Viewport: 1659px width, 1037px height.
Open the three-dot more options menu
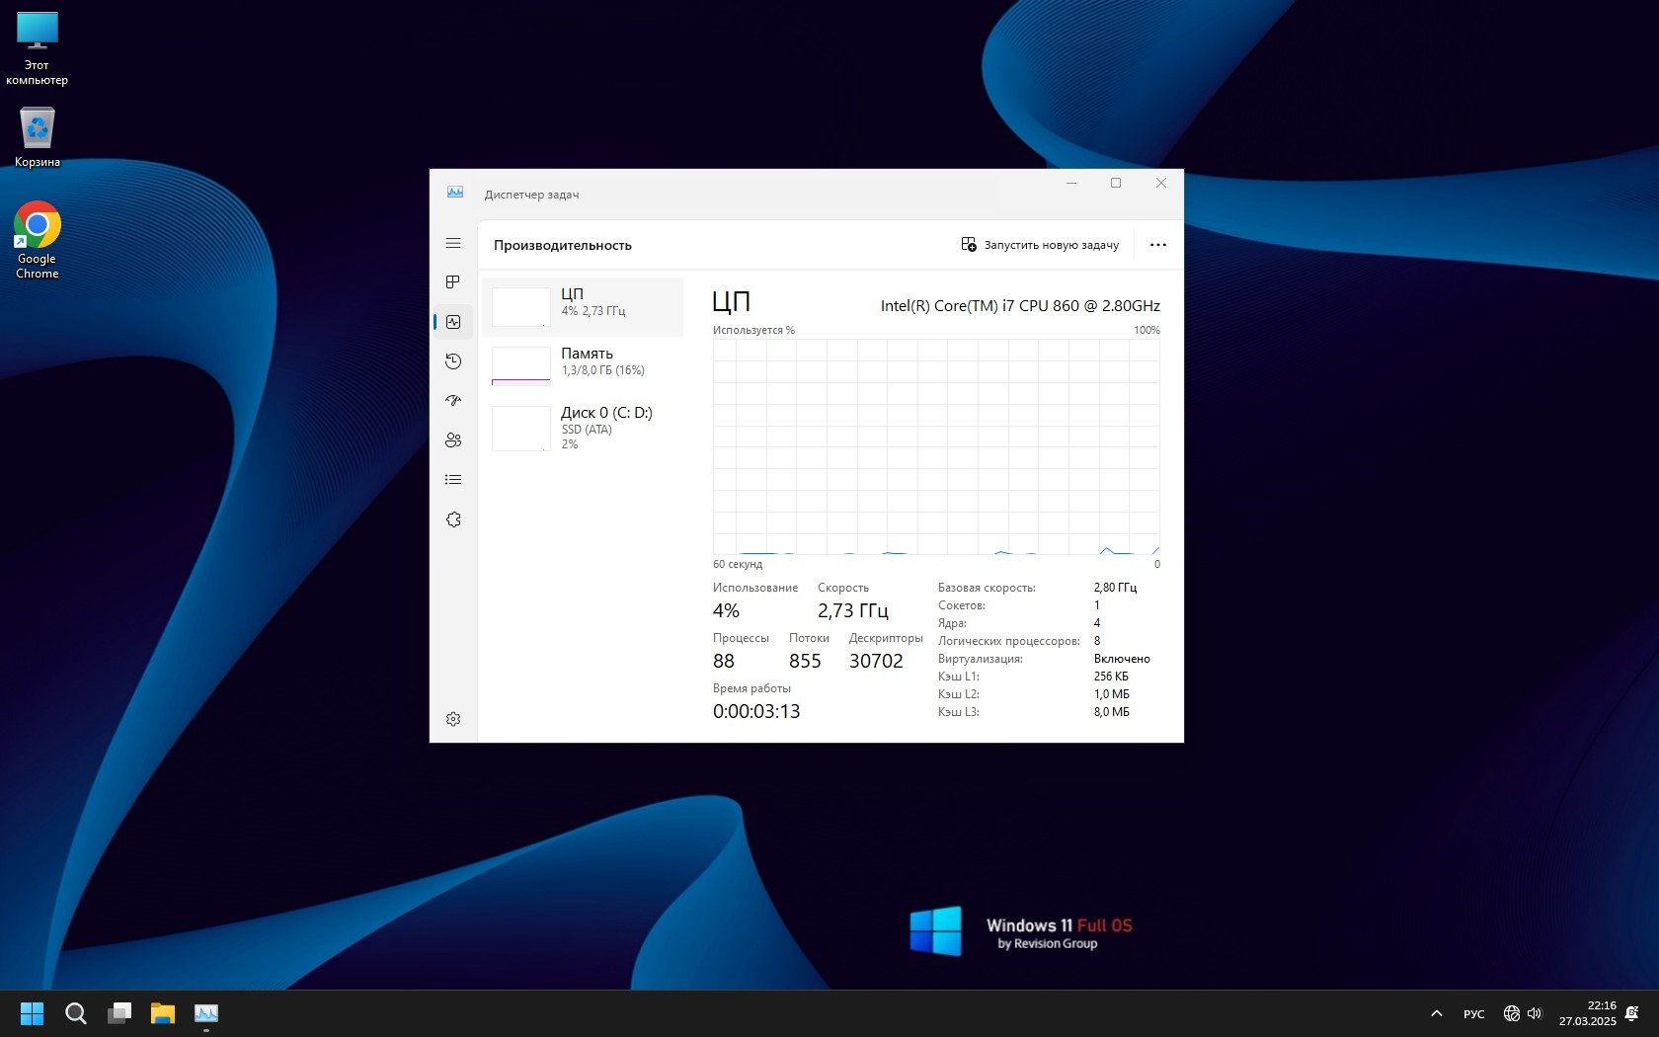pos(1158,245)
